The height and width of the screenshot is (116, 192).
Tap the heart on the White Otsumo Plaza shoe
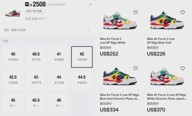pyautogui.click(x=183, y=68)
